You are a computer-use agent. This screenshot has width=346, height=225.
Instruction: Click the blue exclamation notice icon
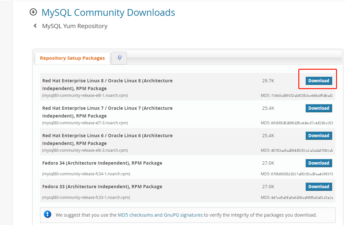tap(47, 214)
